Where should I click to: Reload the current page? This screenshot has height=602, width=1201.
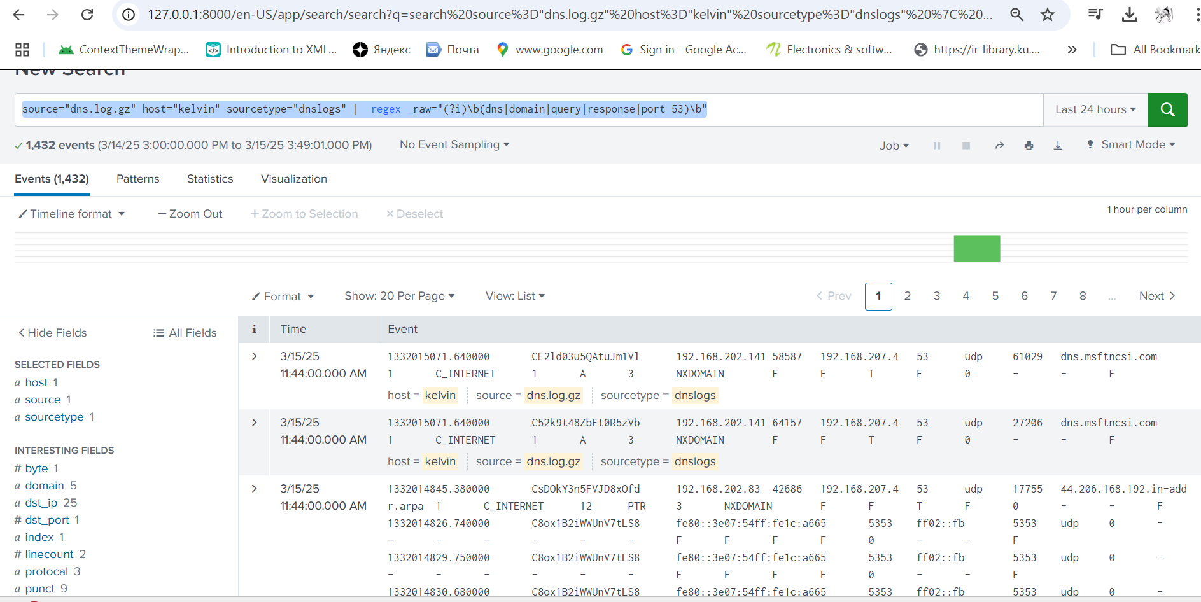coord(87,15)
